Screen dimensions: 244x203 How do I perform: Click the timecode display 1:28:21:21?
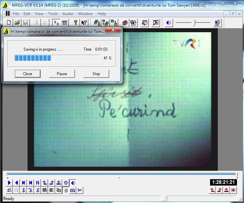[223, 182]
